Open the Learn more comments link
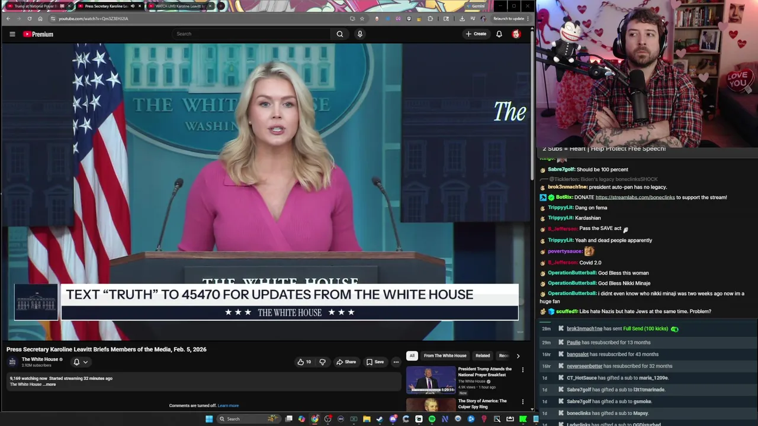 point(228,406)
